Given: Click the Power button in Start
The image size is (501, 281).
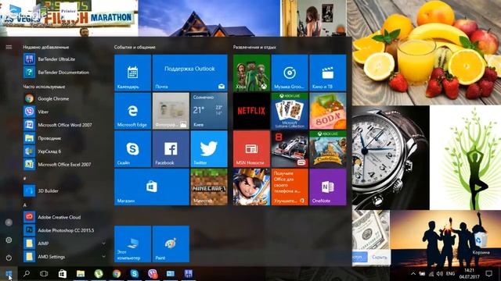Looking at the screenshot, I should point(9,258).
